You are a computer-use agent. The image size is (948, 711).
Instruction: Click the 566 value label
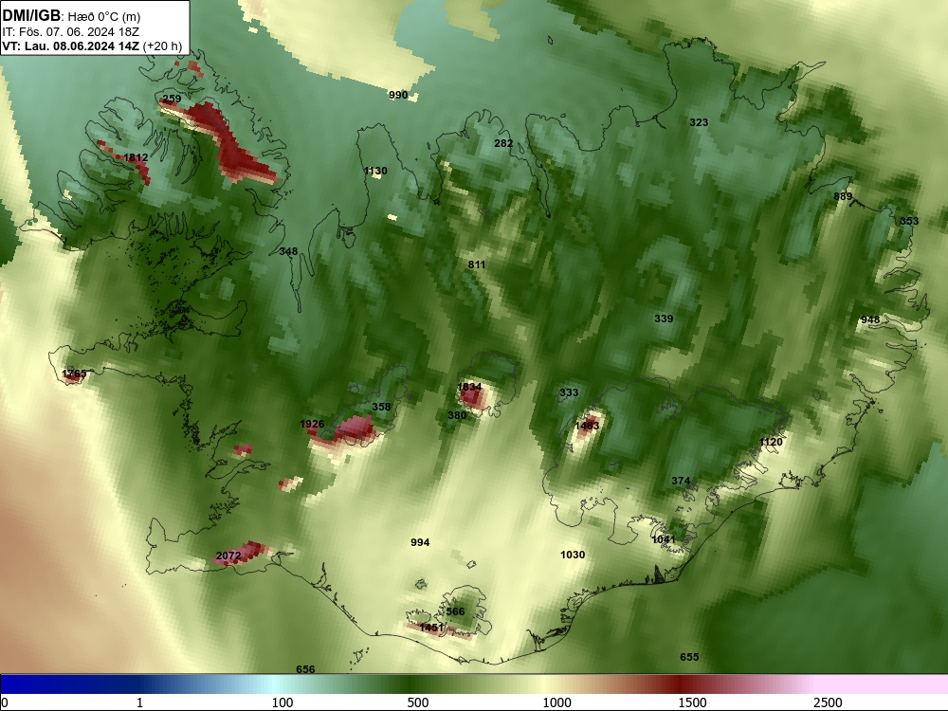coord(455,611)
